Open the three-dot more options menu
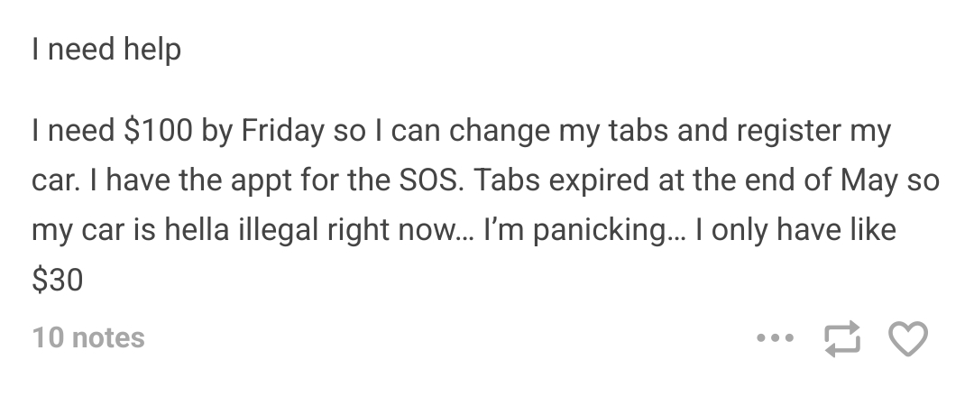This screenshot has height=406, width=974. [776, 338]
